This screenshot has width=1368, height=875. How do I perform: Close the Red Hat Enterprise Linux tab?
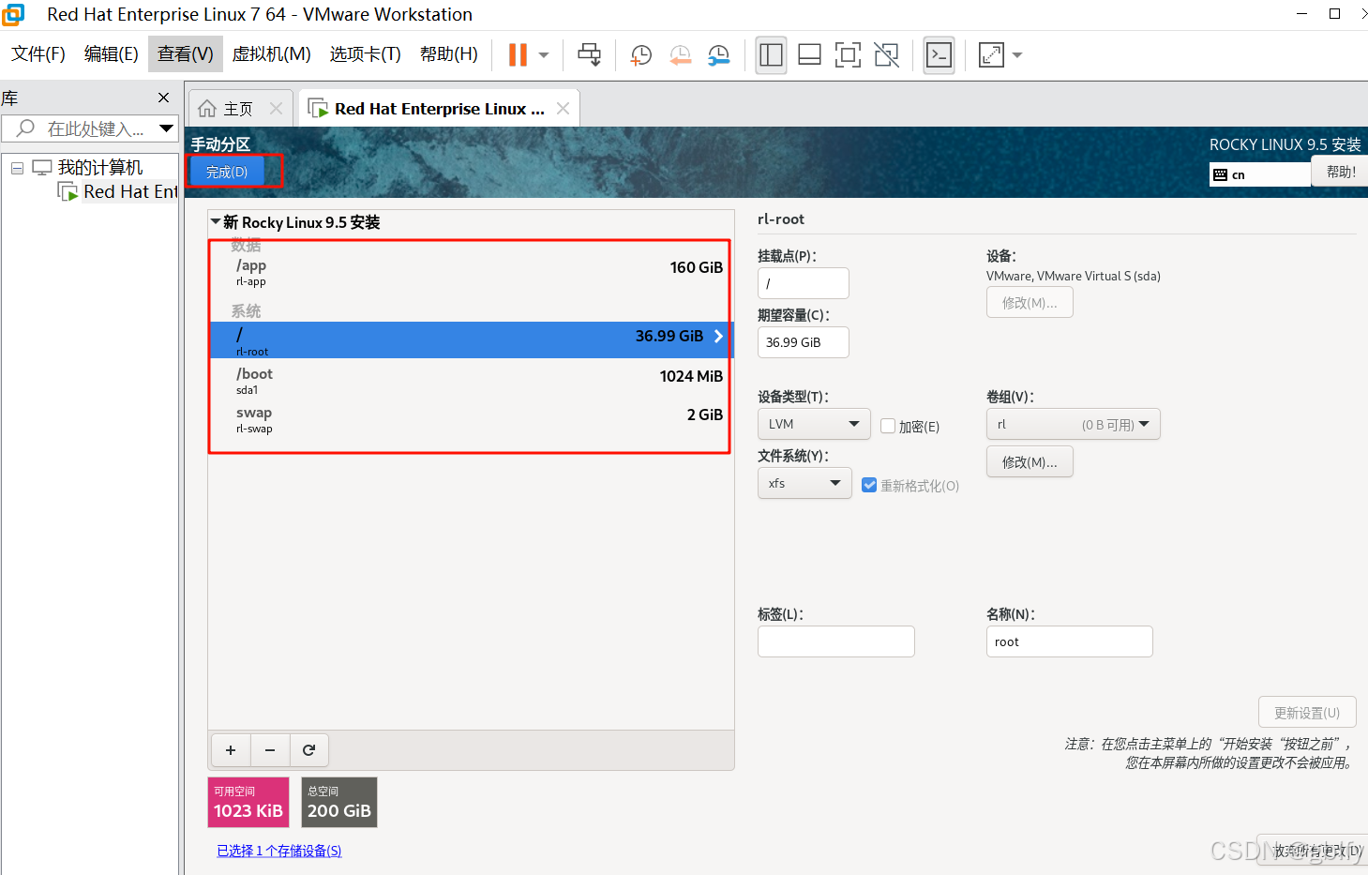[x=563, y=109]
